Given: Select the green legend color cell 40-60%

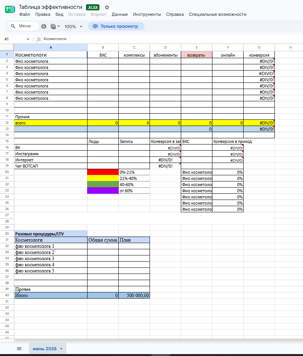Looking at the screenshot, I should (103, 184).
